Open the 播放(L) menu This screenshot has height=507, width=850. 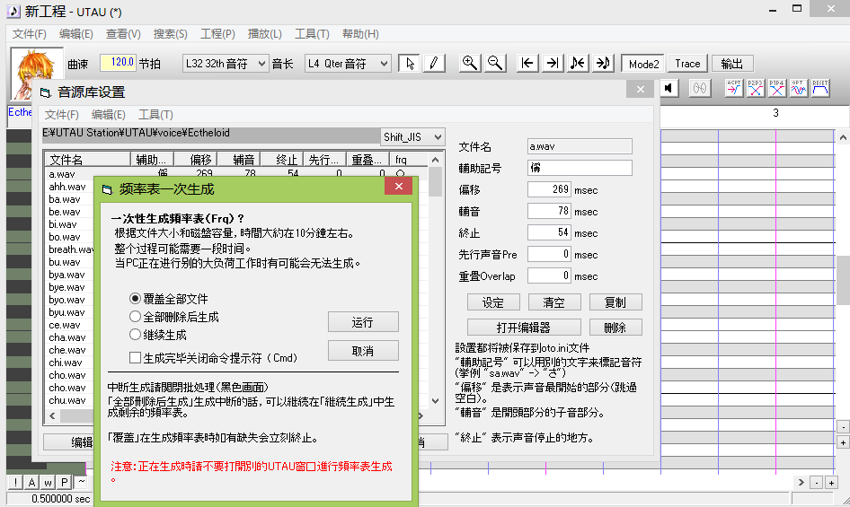click(x=264, y=33)
